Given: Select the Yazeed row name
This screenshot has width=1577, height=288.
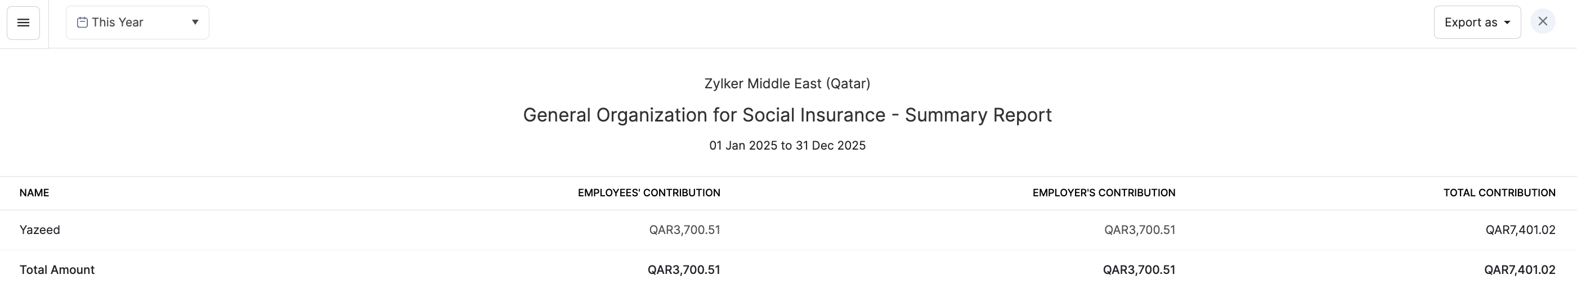Looking at the screenshot, I should click(40, 230).
